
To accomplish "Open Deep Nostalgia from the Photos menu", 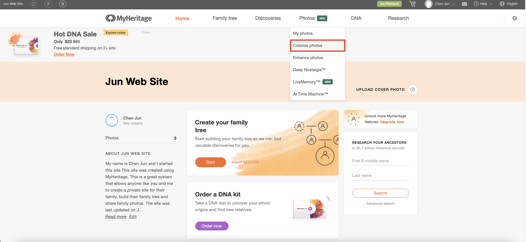I will (309, 70).
